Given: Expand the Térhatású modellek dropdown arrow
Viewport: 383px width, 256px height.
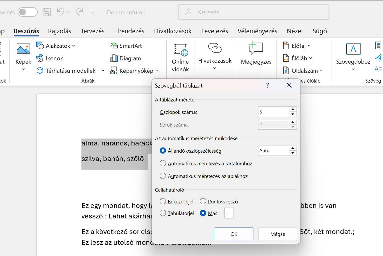Looking at the screenshot, I should (103, 71).
